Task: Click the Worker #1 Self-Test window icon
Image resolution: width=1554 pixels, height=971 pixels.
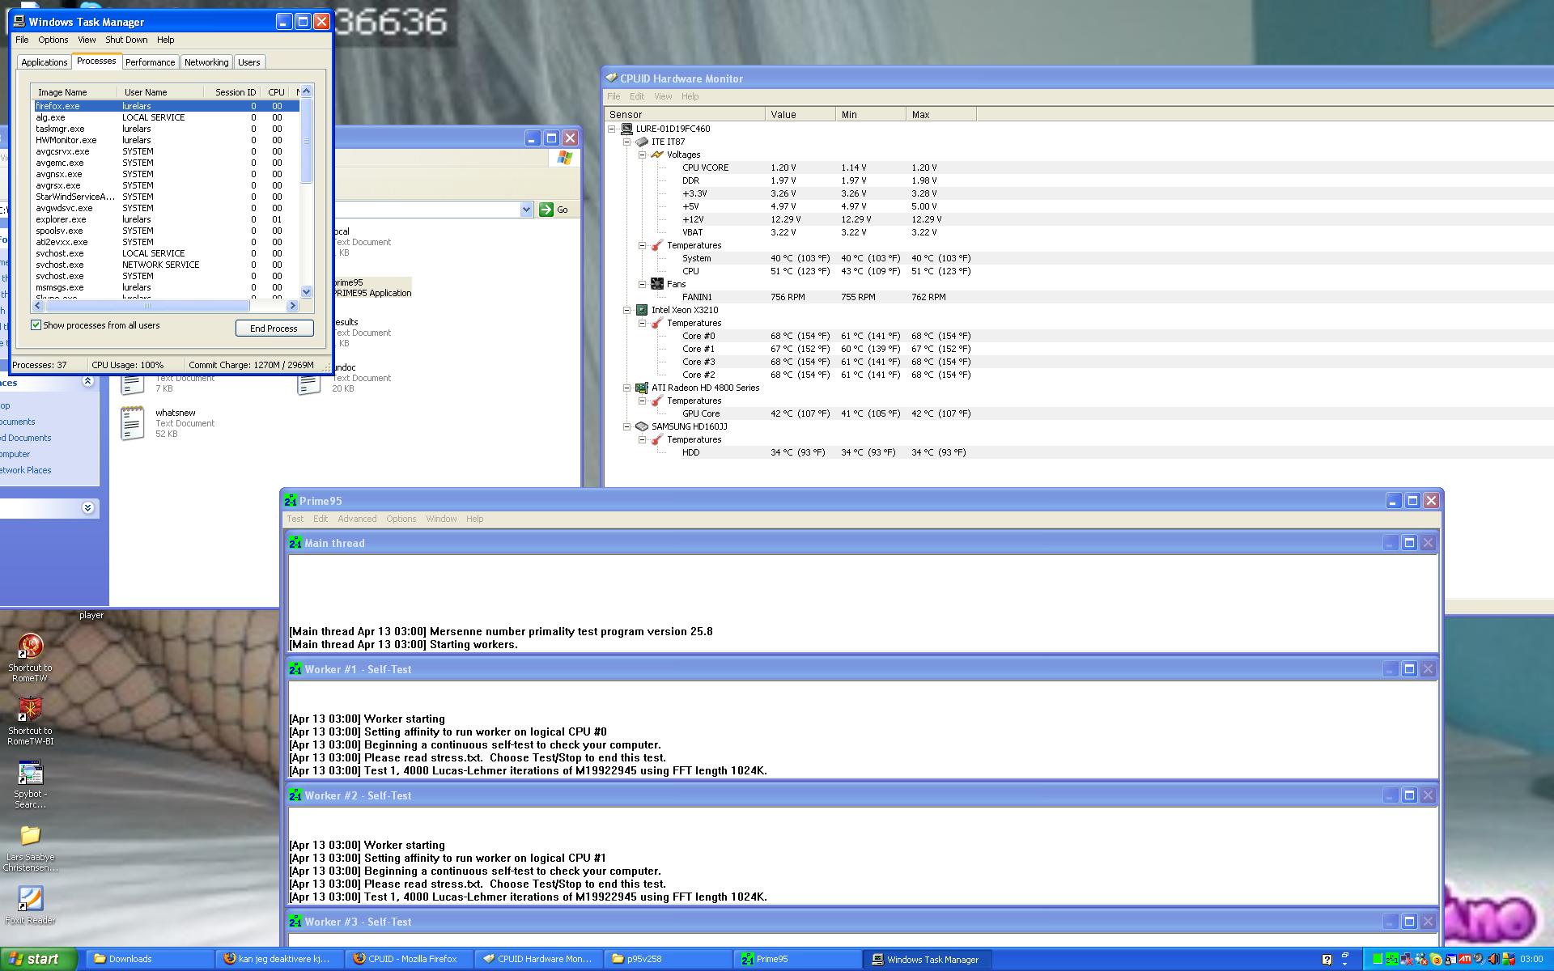Action: (x=295, y=669)
